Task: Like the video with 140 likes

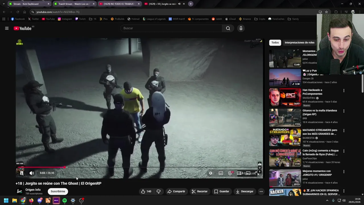Action: pos(146,191)
